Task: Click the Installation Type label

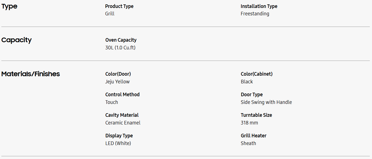Action: pyautogui.click(x=259, y=6)
